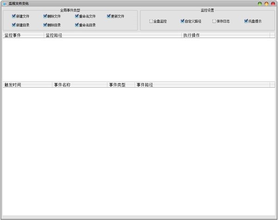Disable the 删除目录 event checkbox
The height and width of the screenshot is (220, 278).
click(x=45, y=25)
